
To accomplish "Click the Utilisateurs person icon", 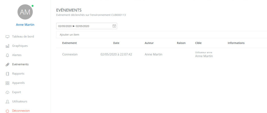I will tap(7, 102).
